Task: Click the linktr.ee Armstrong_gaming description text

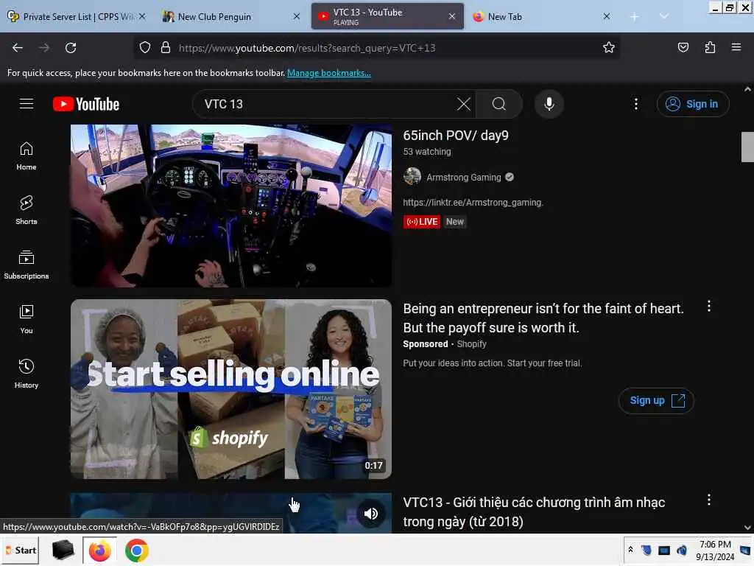Action: [x=473, y=202]
